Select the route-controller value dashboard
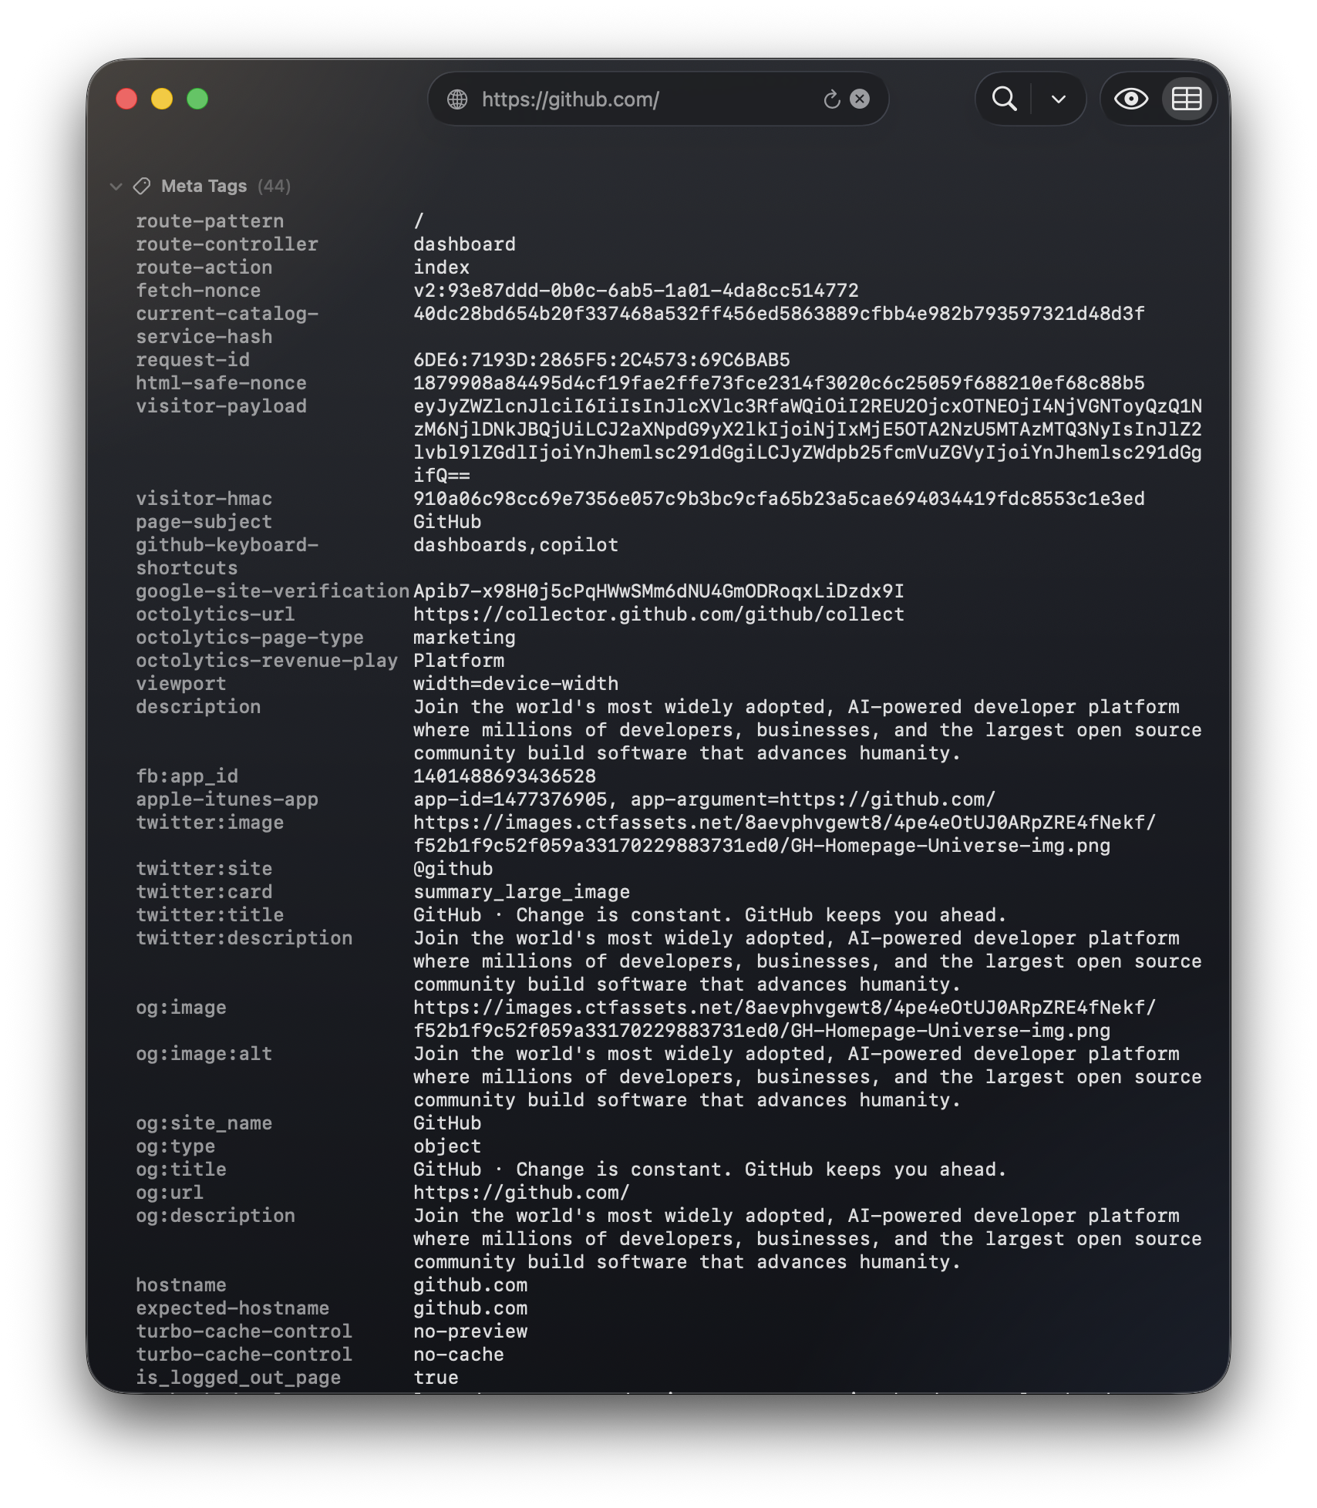This screenshot has width=1317, height=1508. click(464, 244)
